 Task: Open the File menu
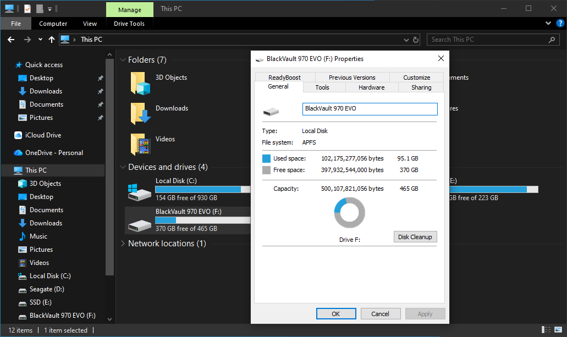click(16, 24)
